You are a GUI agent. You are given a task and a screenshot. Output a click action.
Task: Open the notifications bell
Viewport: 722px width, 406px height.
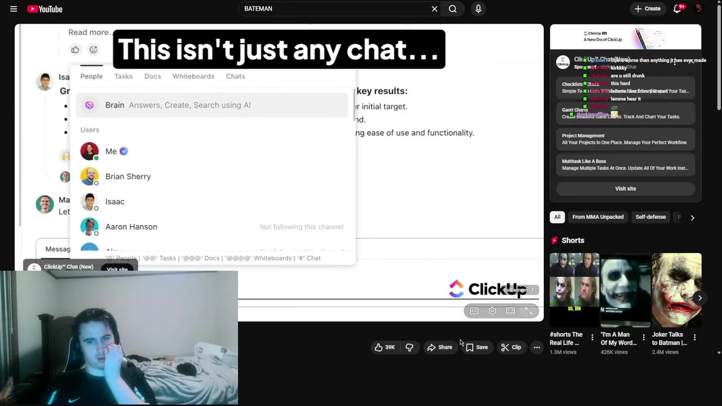(677, 9)
